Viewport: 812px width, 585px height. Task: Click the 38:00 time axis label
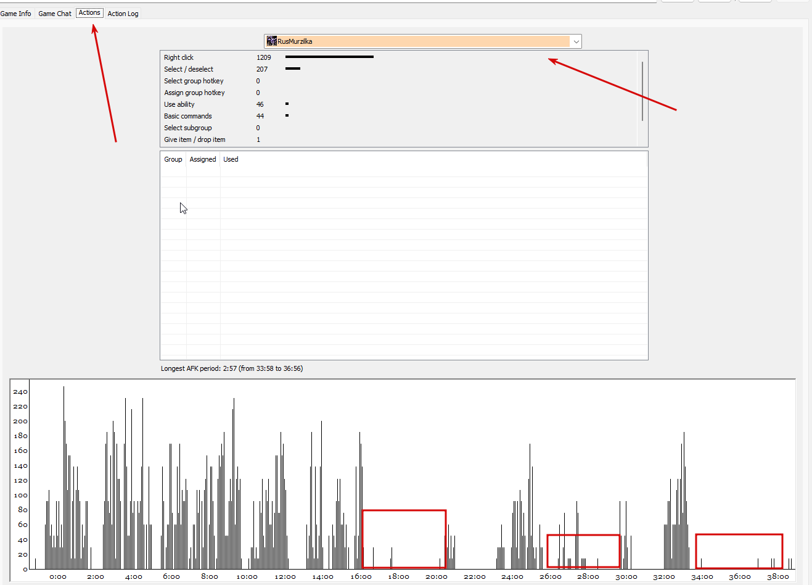tap(778, 577)
